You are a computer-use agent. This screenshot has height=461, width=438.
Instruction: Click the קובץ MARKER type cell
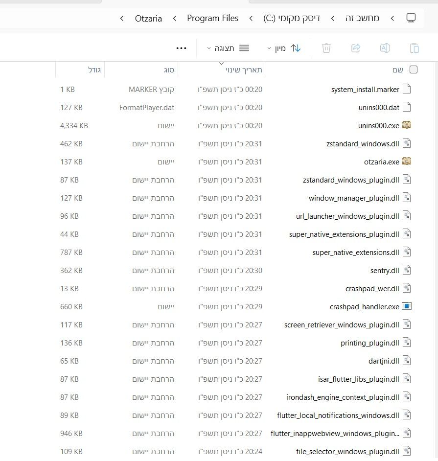(151, 90)
